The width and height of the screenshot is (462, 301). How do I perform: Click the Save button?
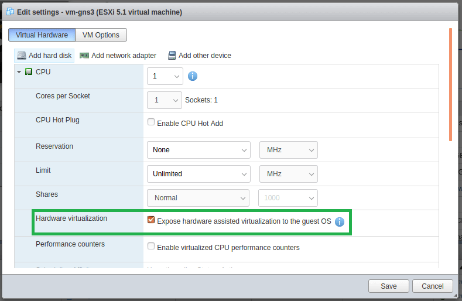click(388, 286)
